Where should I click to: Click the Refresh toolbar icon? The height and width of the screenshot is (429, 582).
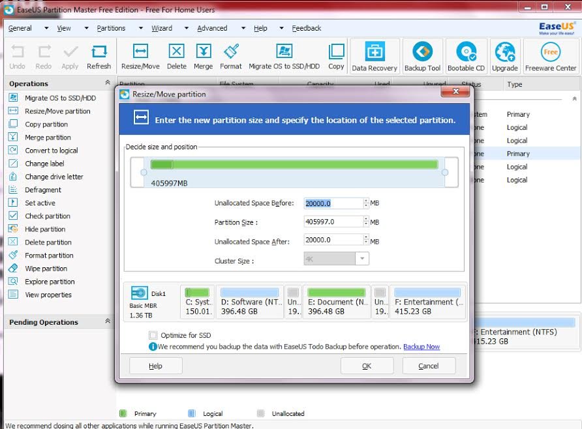pos(99,51)
